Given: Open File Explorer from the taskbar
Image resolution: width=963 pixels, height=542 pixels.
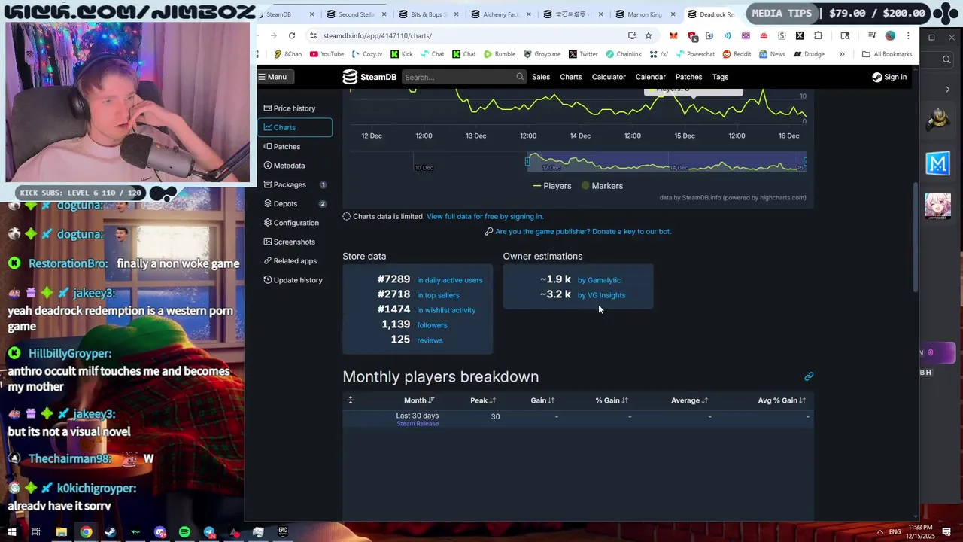Looking at the screenshot, I should [62, 532].
